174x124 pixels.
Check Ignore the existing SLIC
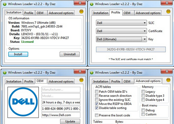[x=97, y=100]
